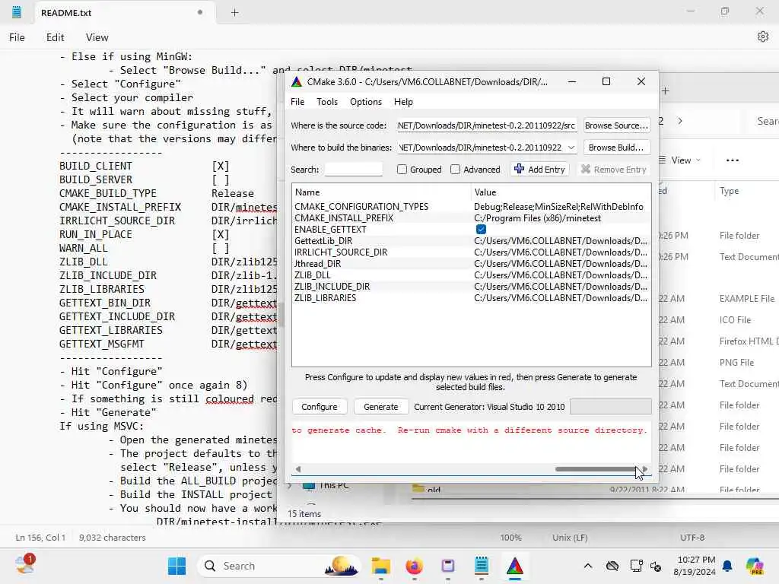Add a new Notepad tab
Viewport: 779px width, 584px height.
click(x=234, y=13)
